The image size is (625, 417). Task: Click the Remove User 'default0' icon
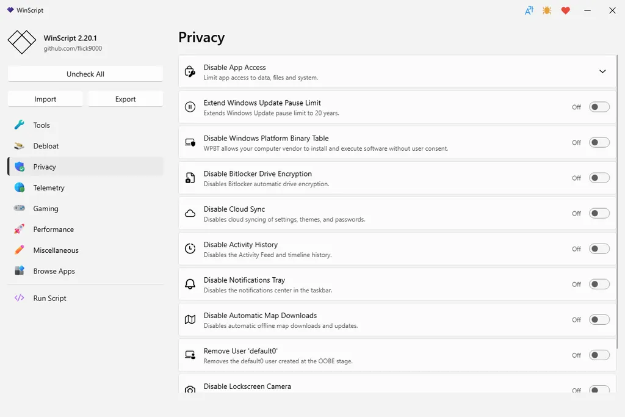pos(190,355)
